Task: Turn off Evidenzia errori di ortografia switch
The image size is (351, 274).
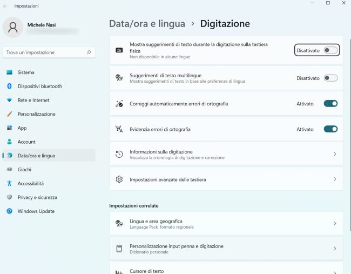Action: click(x=330, y=129)
